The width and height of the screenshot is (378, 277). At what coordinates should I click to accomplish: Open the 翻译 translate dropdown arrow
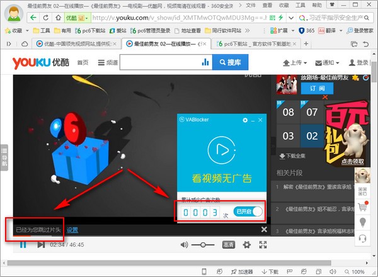[x=341, y=31]
